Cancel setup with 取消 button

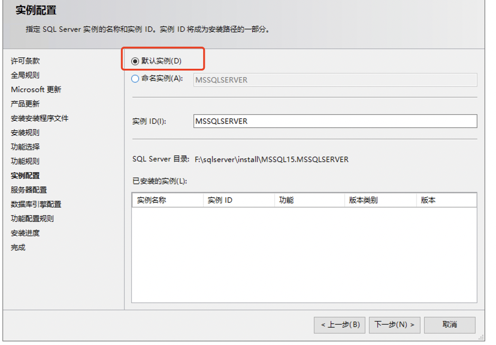point(449,325)
